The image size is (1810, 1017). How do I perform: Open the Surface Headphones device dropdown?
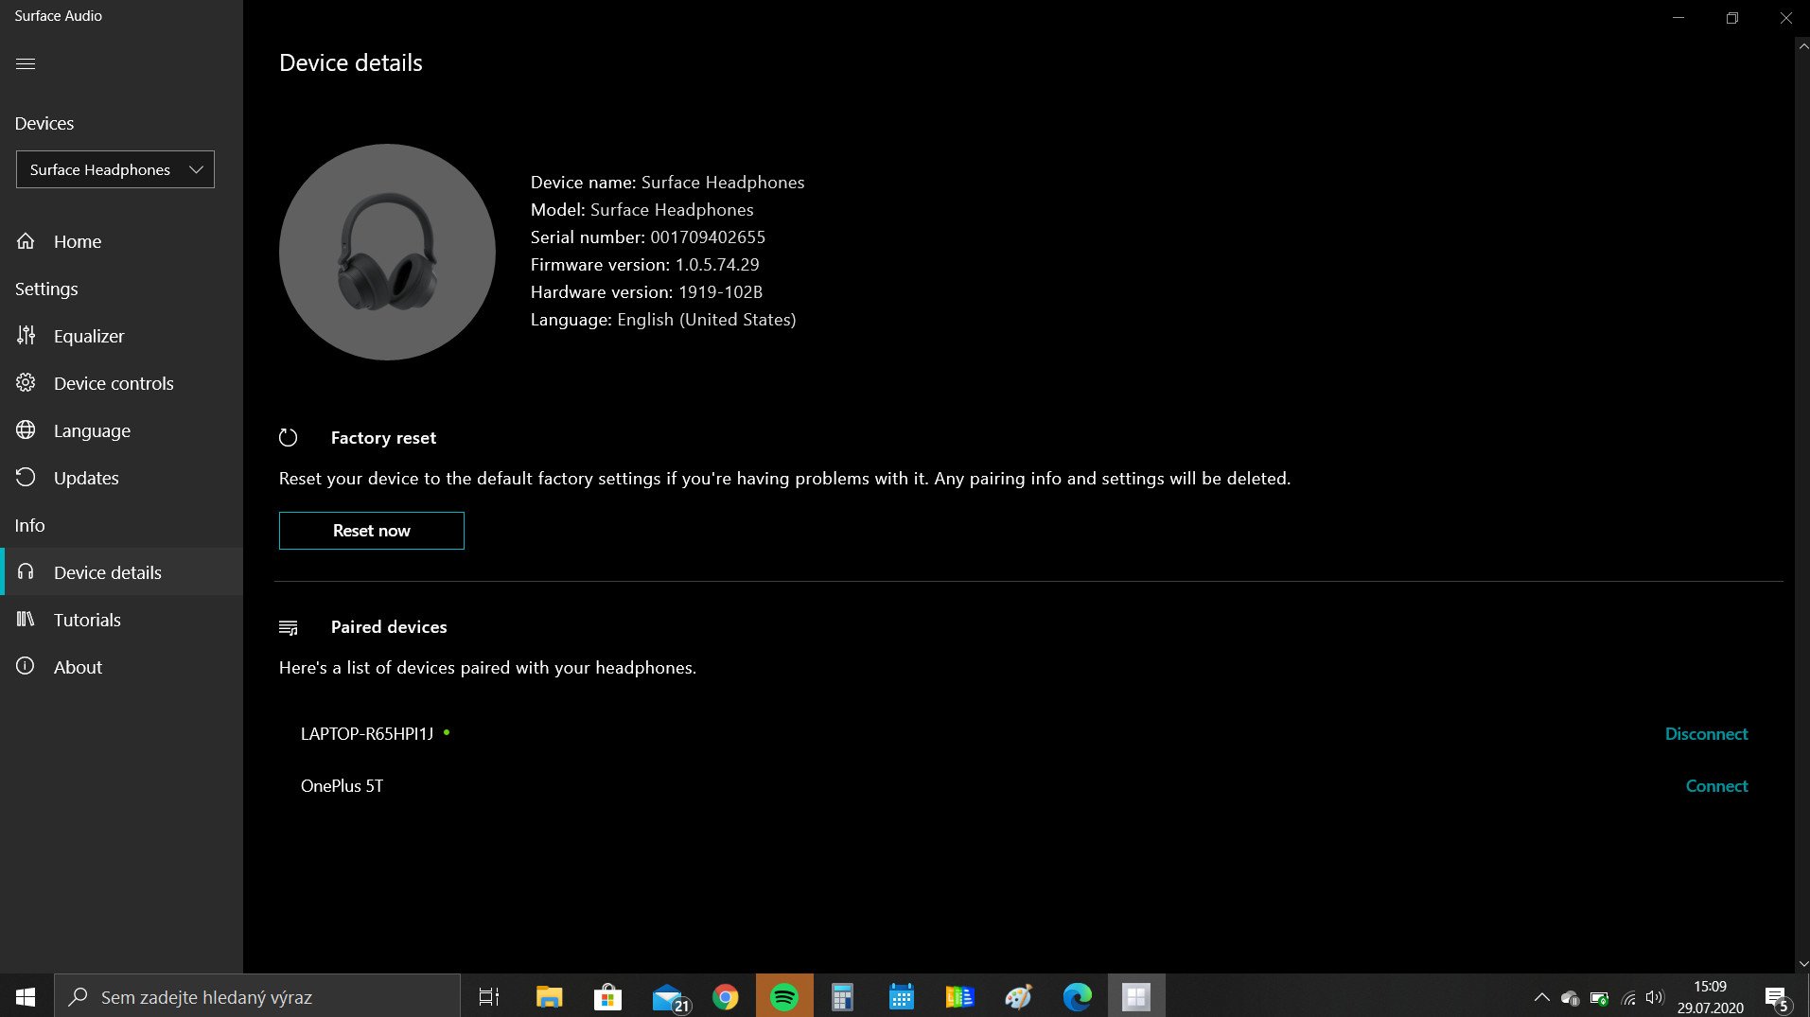[114, 169]
